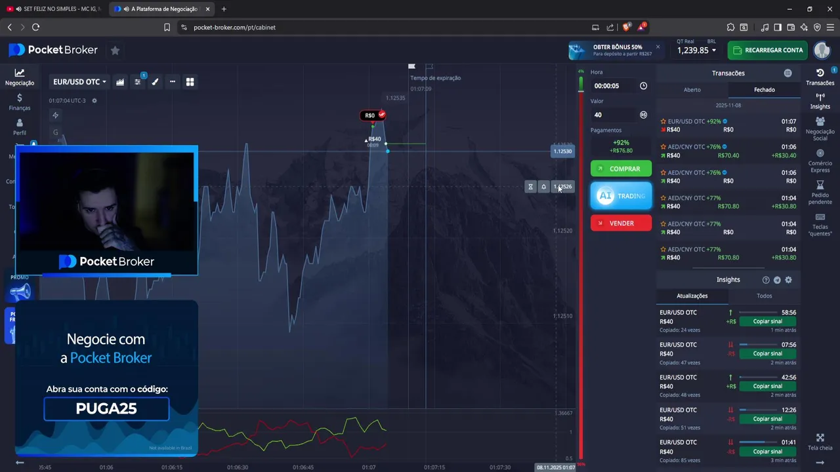
Task: Expand the EUR/USD OTC asset dropdown
Action: tap(79, 82)
